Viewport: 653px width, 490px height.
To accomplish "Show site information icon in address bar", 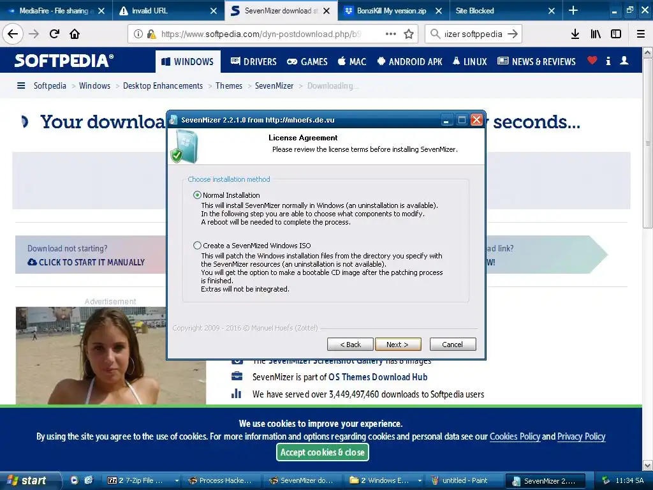I will click(x=138, y=34).
